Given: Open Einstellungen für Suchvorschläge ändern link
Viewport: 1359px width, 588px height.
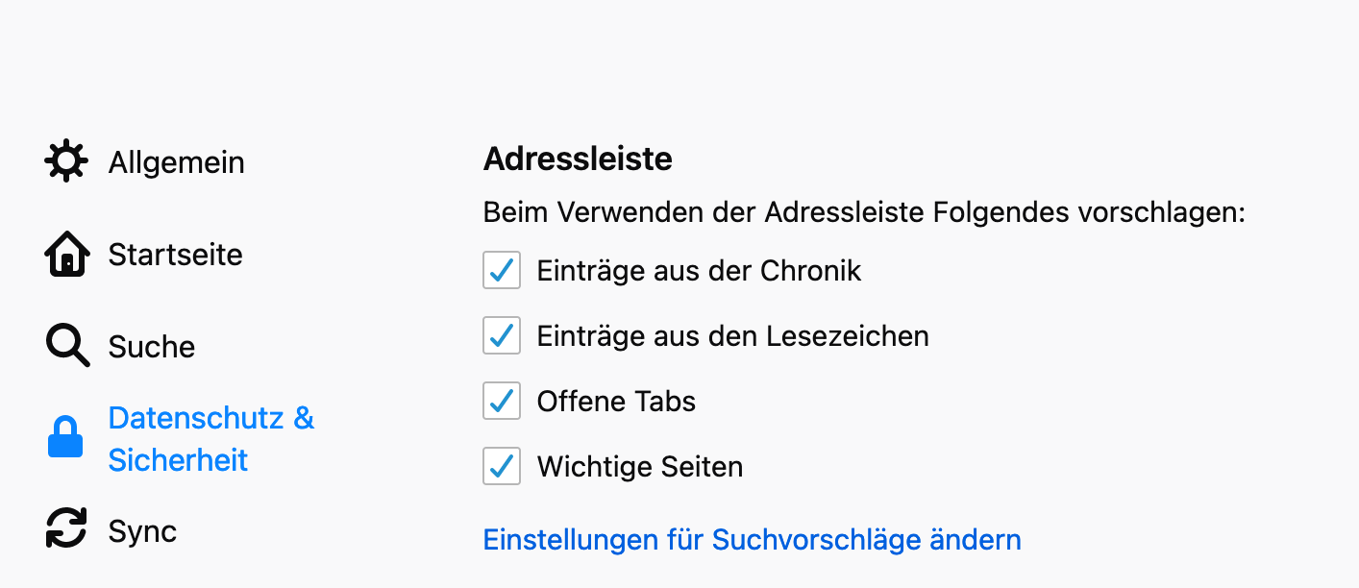Looking at the screenshot, I should [752, 540].
